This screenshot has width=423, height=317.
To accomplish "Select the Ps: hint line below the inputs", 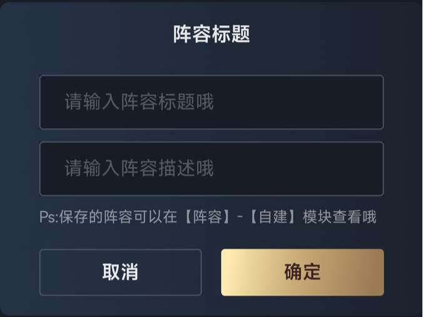I will [208, 217].
